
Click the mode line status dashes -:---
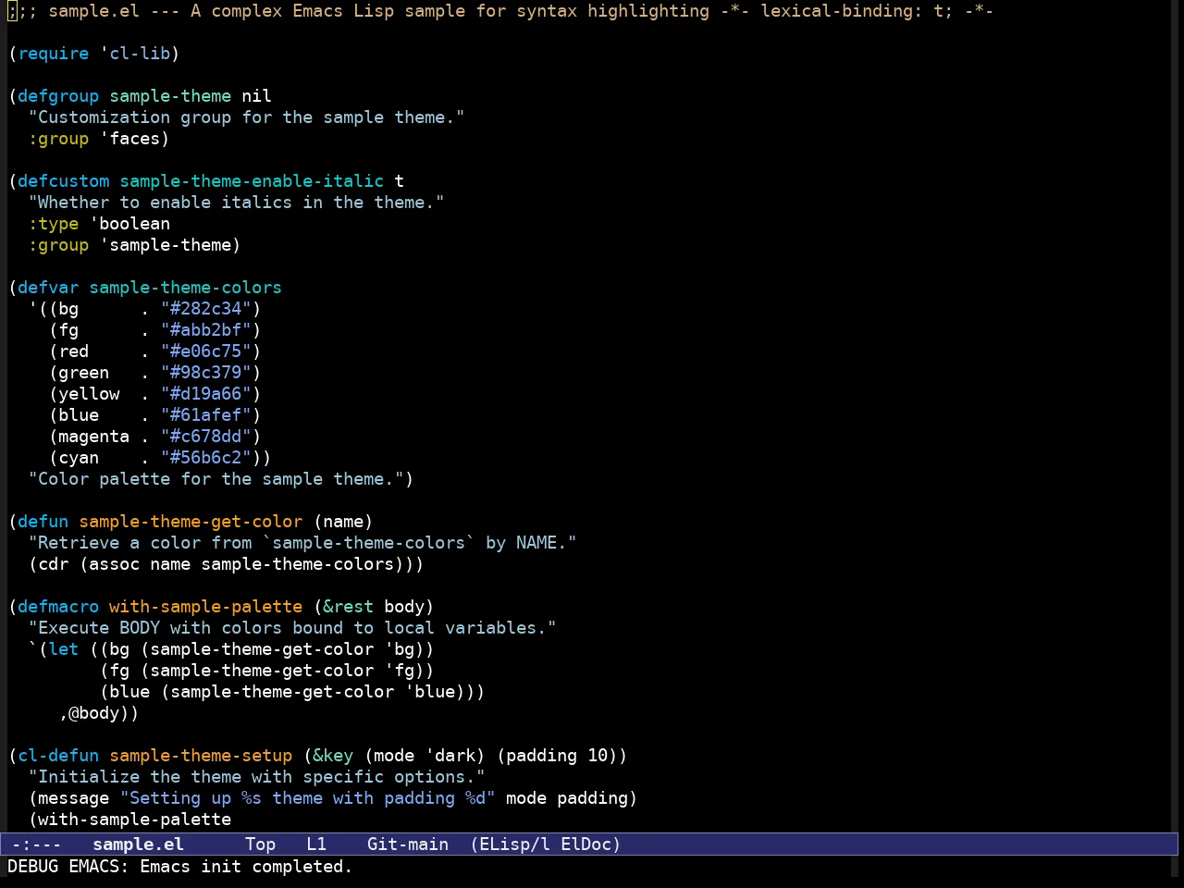[x=37, y=845]
